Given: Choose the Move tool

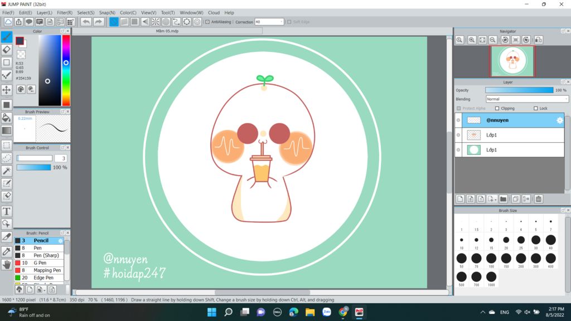Looking at the screenshot, I should [x=7, y=90].
